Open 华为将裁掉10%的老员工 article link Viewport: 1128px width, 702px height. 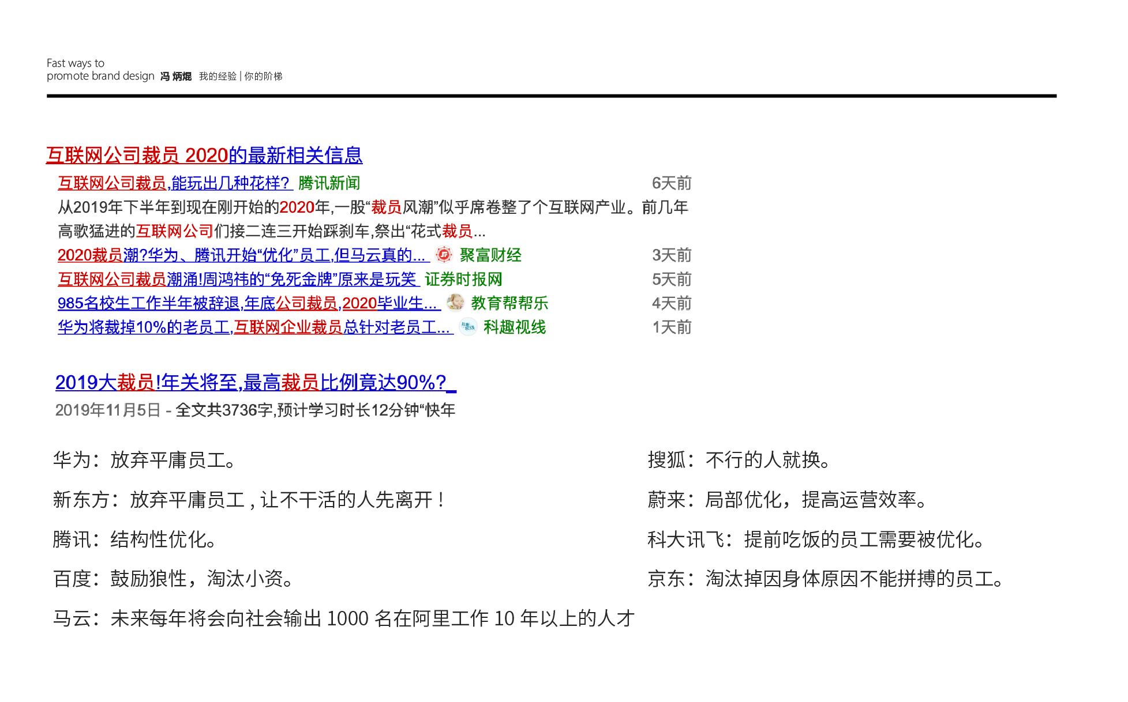[255, 327]
